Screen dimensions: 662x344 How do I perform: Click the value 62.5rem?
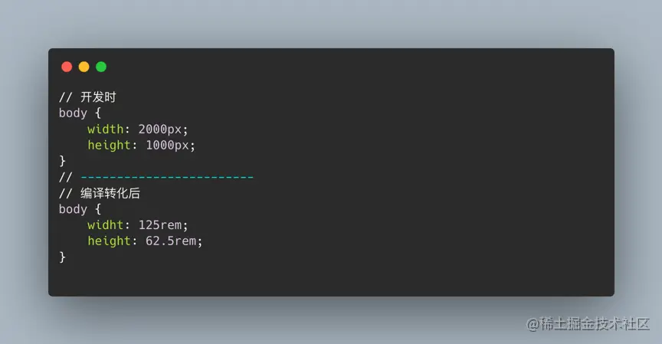tap(171, 241)
